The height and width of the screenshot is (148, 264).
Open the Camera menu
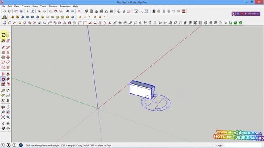pyautogui.click(x=26, y=7)
